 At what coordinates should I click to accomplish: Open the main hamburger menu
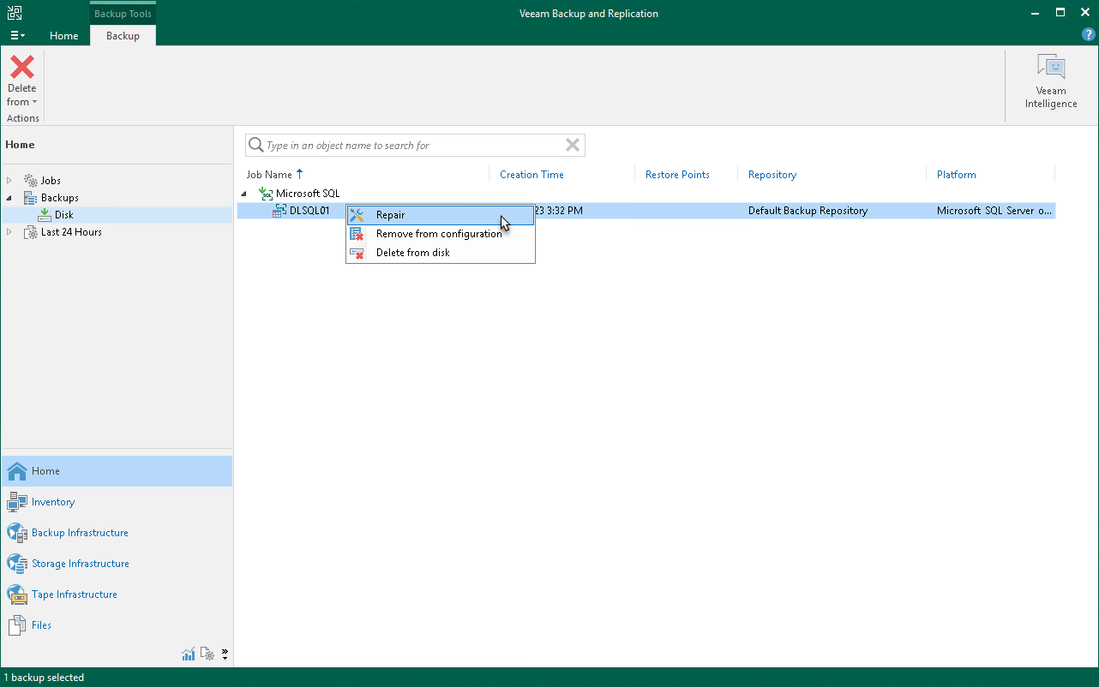(x=17, y=36)
